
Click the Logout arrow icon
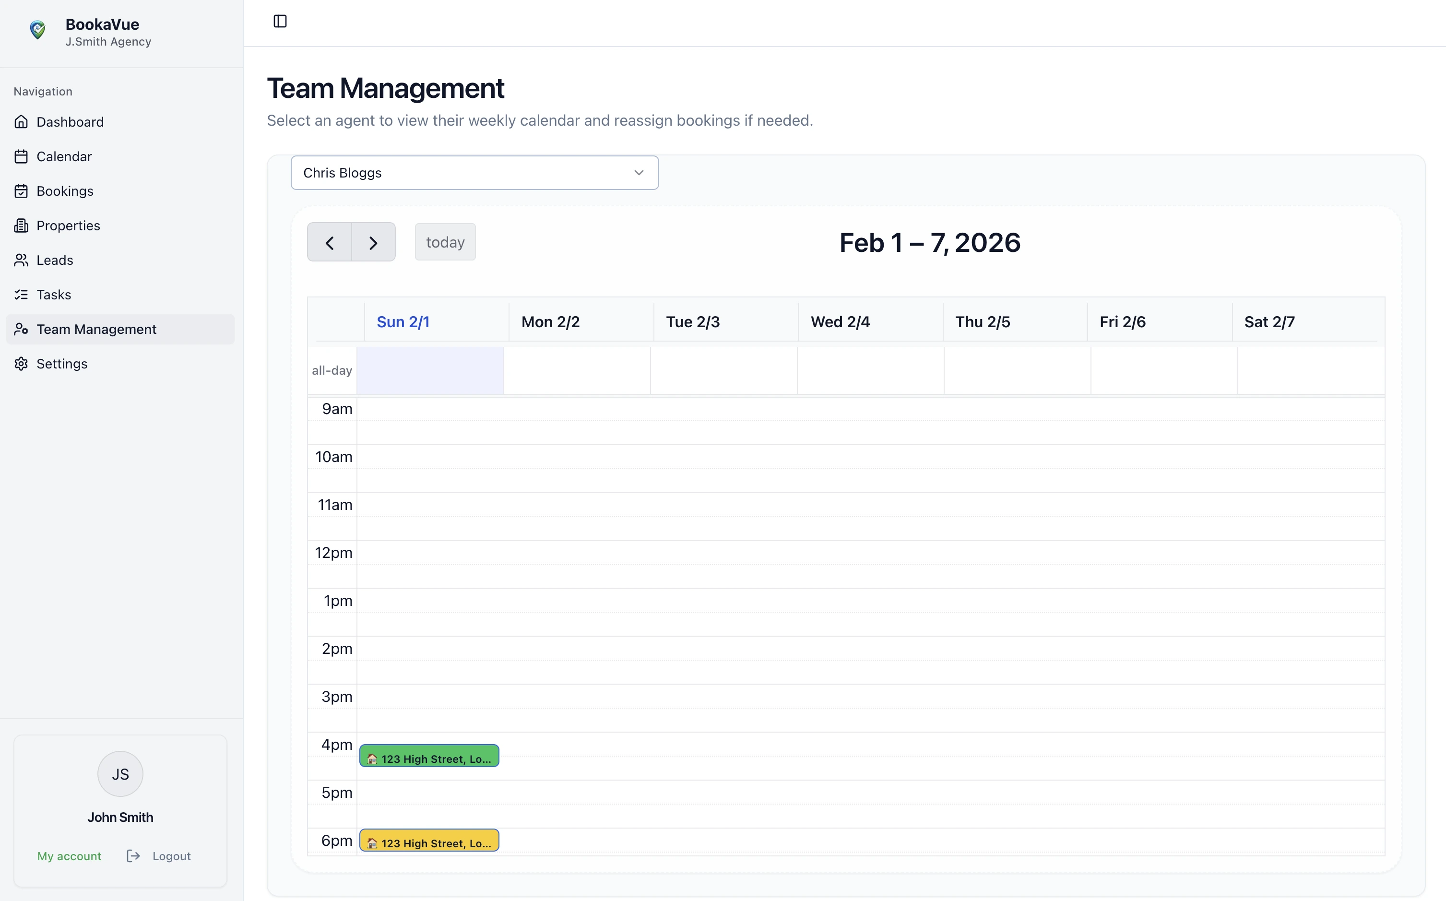pos(133,856)
